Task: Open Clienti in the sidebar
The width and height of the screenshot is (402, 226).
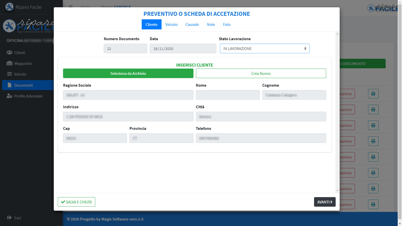Action: (x=28, y=52)
